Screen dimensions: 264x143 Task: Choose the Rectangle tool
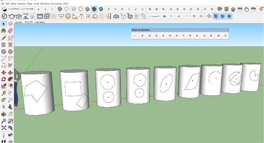click(x=4, y=45)
